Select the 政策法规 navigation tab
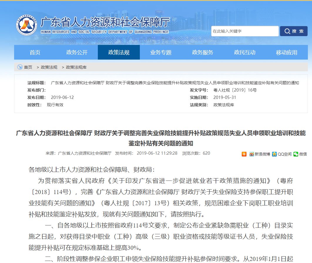Screen dimensions: 312x263 (x=119, y=53)
